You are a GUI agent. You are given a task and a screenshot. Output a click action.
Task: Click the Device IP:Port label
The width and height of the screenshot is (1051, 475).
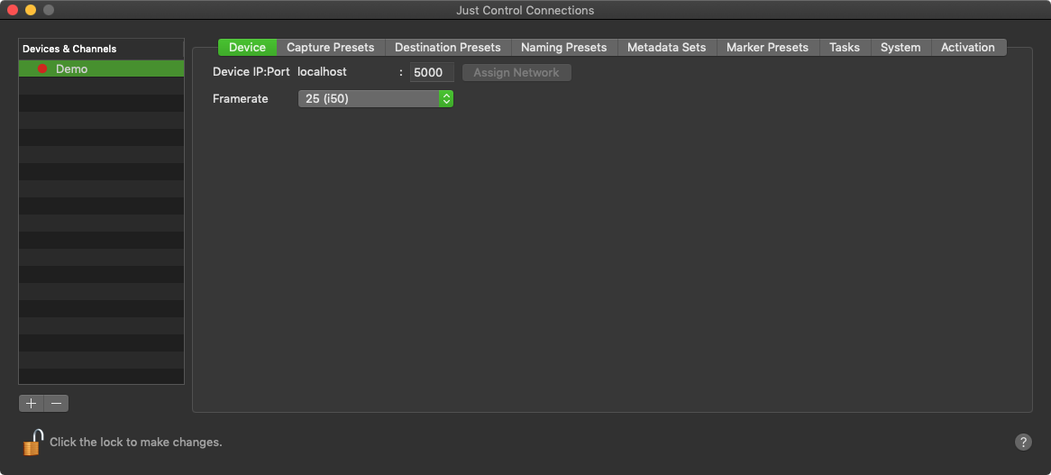[x=251, y=72]
